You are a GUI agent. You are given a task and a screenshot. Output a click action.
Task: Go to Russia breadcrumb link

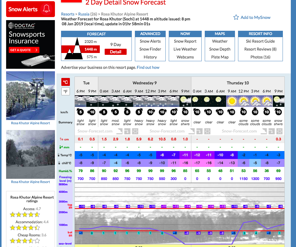[x=84, y=14]
